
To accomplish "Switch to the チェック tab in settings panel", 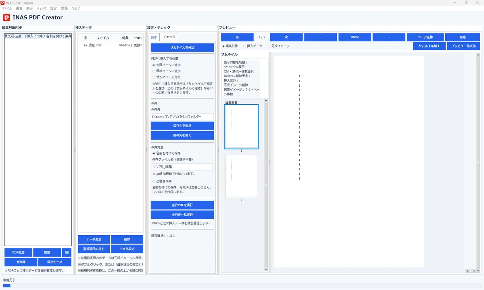I will 169,37.
